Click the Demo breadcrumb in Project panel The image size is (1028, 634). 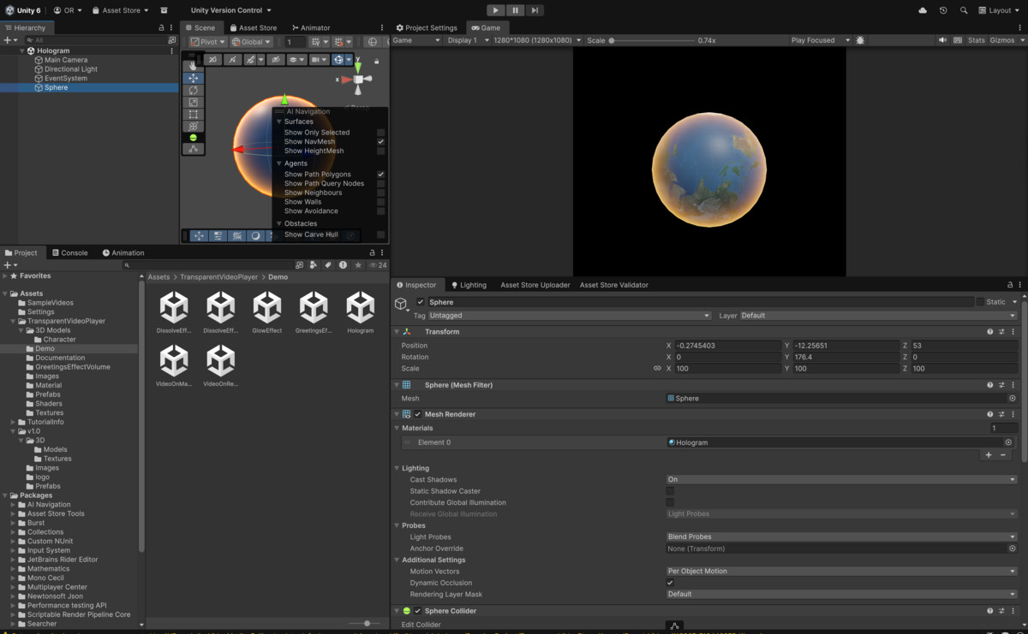[278, 276]
